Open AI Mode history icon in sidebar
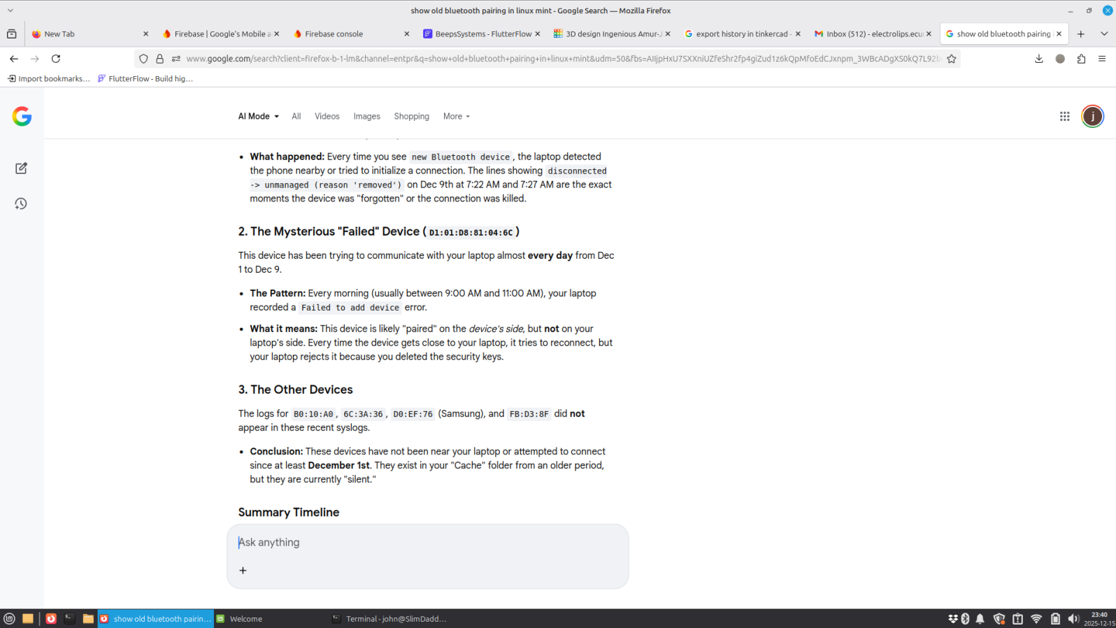Screen dimensions: 1116x628 21,204
